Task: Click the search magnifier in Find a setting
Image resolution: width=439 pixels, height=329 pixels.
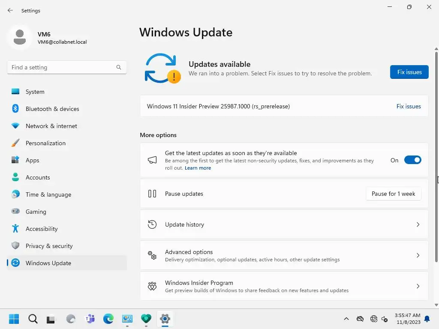Action: coord(119,67)
